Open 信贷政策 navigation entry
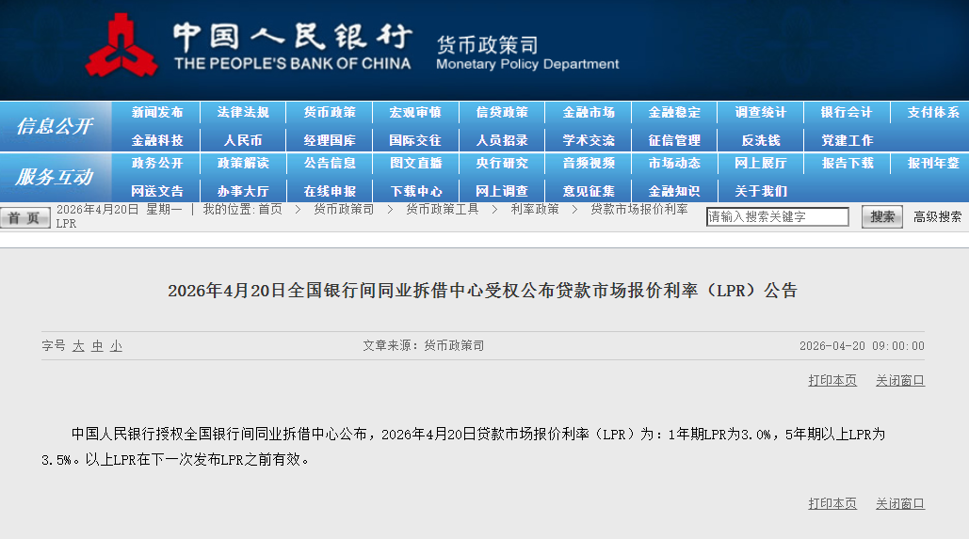This screenshot has height=539, width=969. pos(502,112)
